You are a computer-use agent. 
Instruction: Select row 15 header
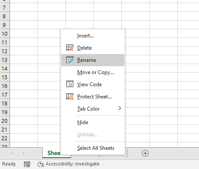point(5,77)
